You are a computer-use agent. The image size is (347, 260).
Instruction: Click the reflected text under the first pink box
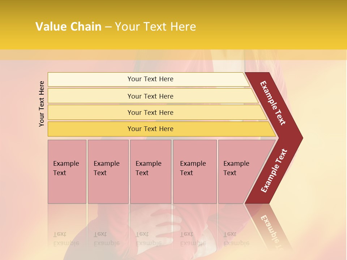coord(66,239)
